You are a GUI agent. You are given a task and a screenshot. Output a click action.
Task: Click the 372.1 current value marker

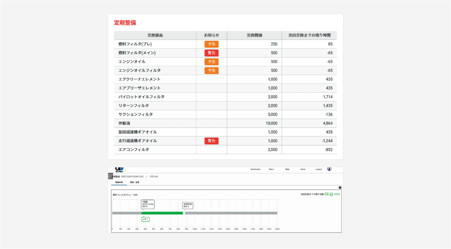(x=145, y=219)
